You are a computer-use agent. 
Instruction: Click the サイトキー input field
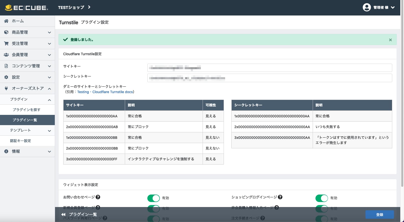point(270,68)
